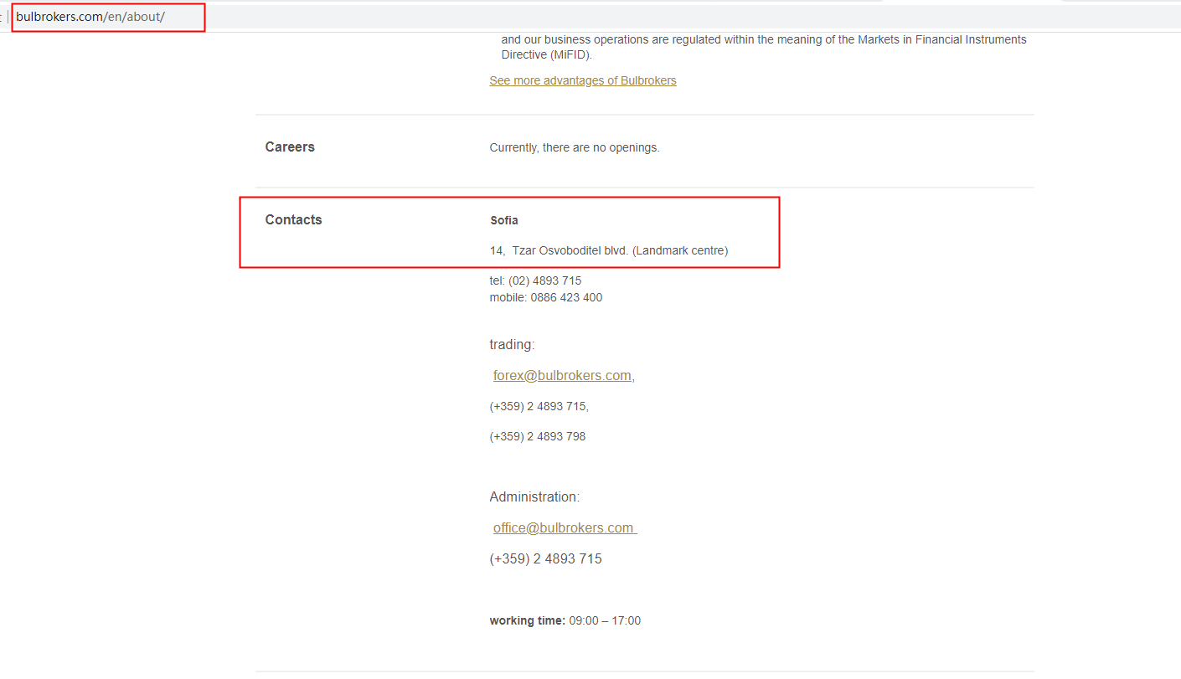
Task: Click the Careers section heading
Action: [290, 147]
